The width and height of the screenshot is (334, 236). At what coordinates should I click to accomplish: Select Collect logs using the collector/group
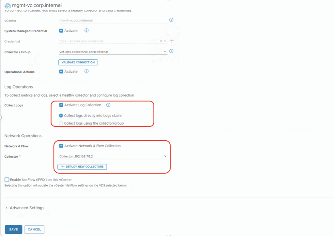point(61,123)
